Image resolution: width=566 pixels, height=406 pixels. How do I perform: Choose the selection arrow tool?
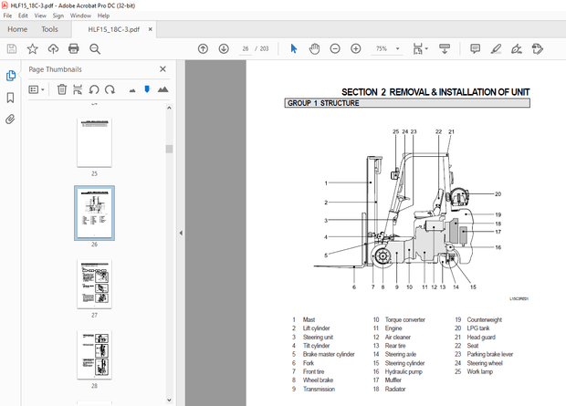tap(294, 48)
